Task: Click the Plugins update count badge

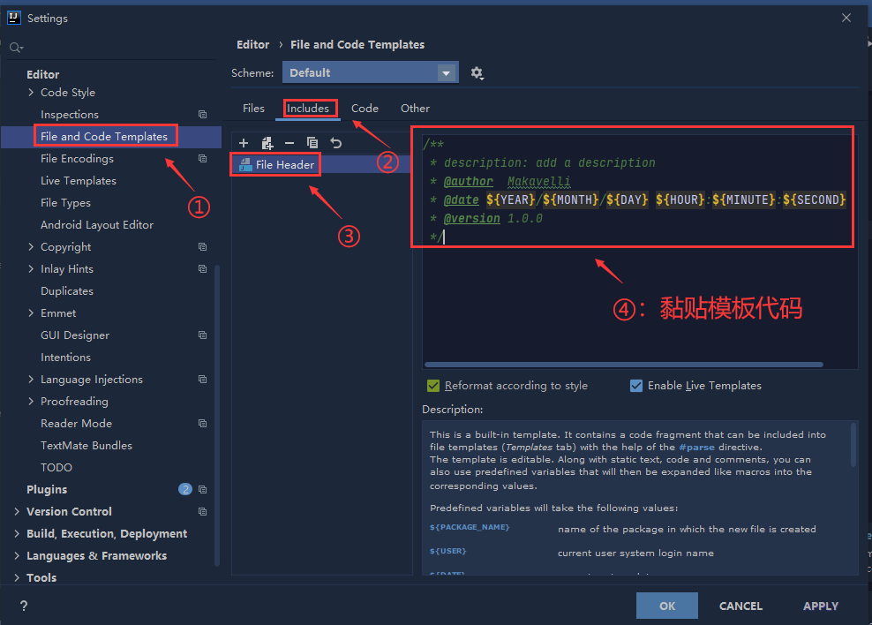Action: [185, 489]
